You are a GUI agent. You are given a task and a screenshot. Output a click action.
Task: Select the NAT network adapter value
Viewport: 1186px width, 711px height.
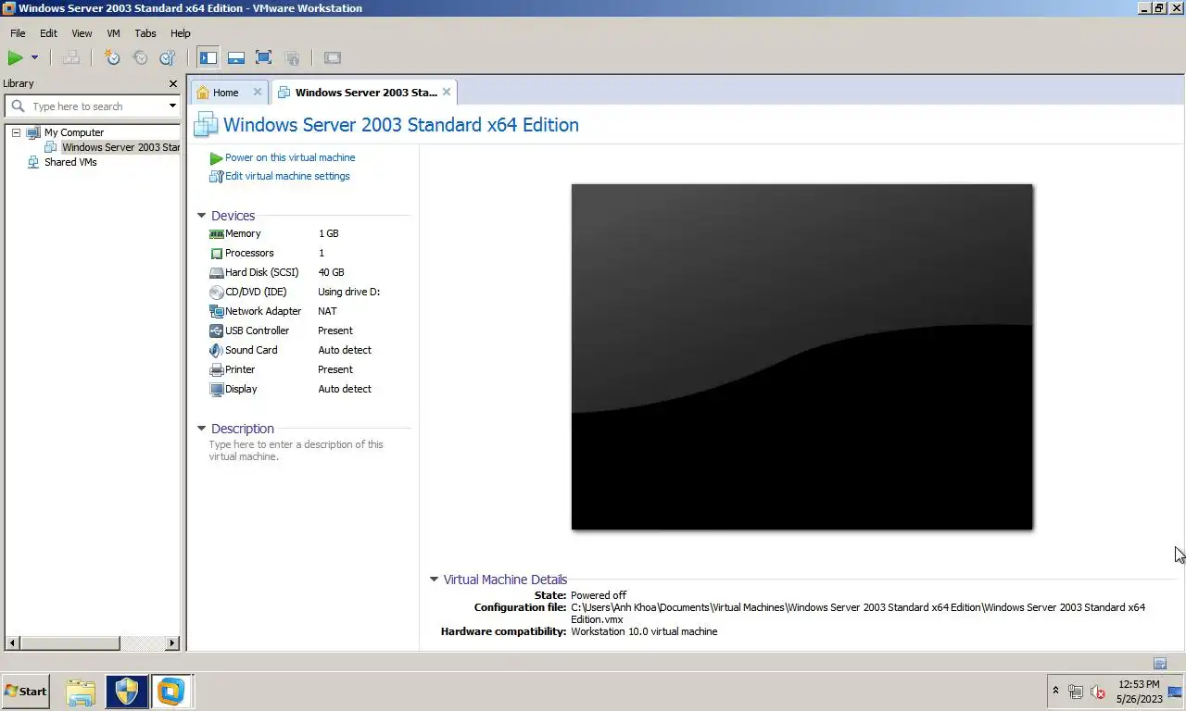327,311
